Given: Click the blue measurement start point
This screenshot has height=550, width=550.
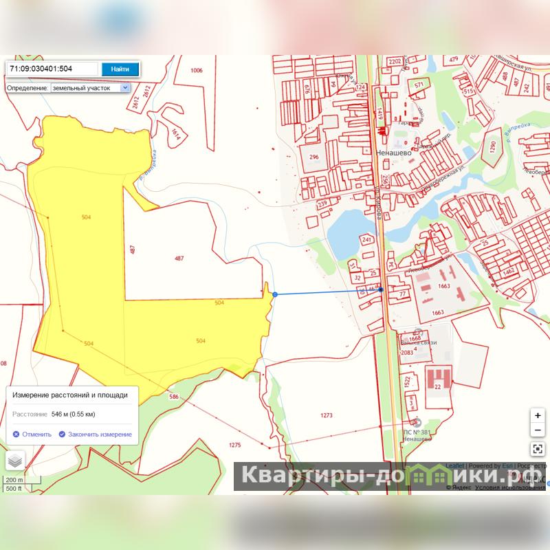Looking at the screenshot, I should pos(275,294).
